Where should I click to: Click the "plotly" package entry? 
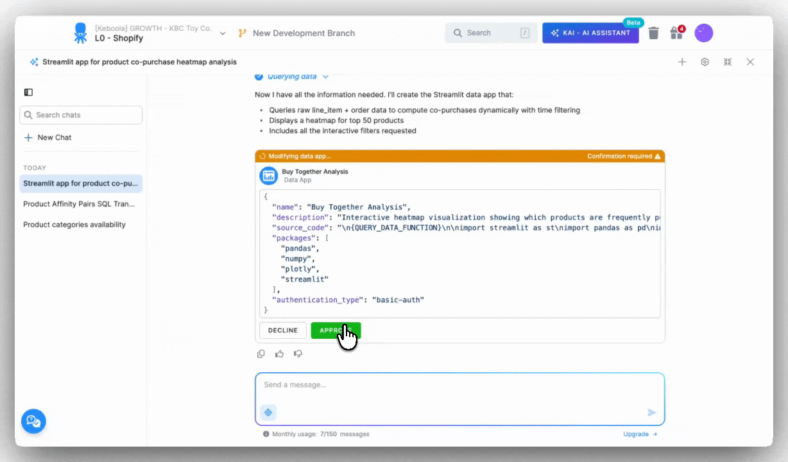pos(300,269)
